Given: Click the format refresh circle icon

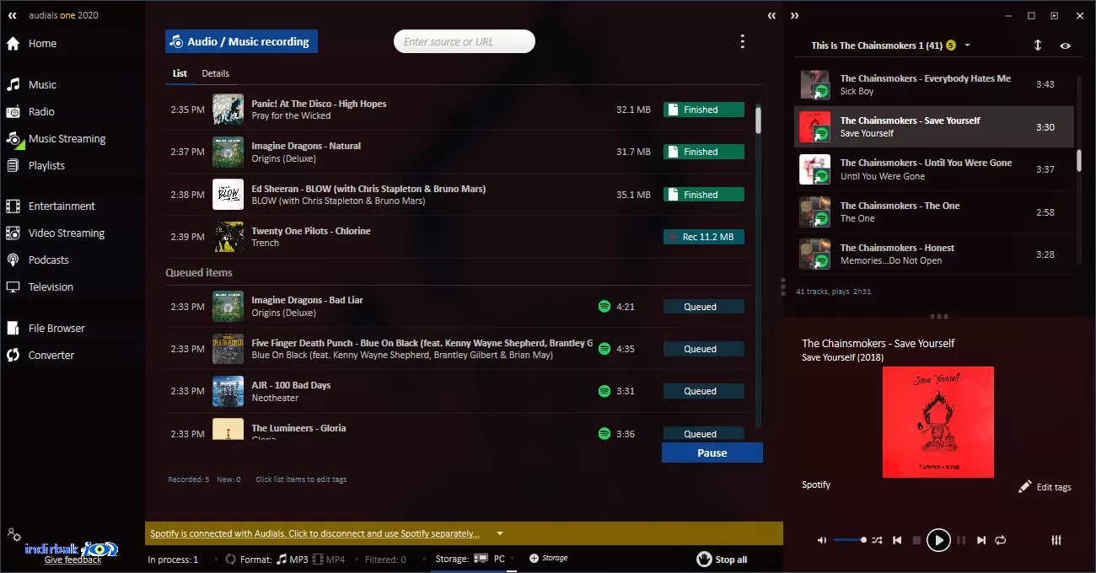Looking at the screenshot, I should click(x=230, y=559).
